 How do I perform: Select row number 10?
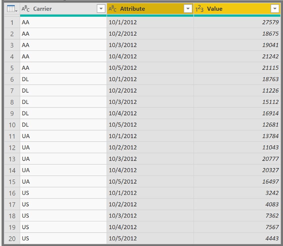tap(12, 125)
